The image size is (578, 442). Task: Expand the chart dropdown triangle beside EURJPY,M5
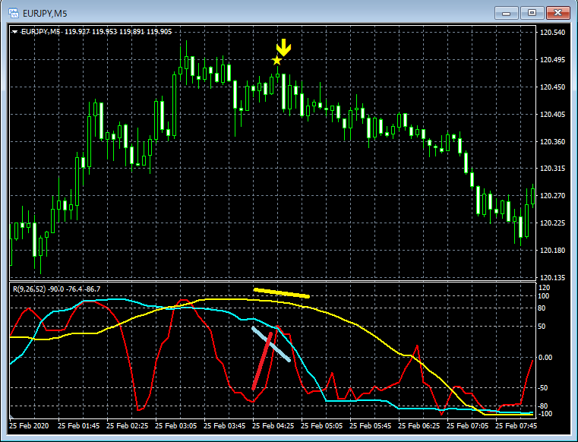pos(14,32)
